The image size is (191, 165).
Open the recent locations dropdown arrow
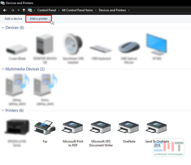(18, 10)
